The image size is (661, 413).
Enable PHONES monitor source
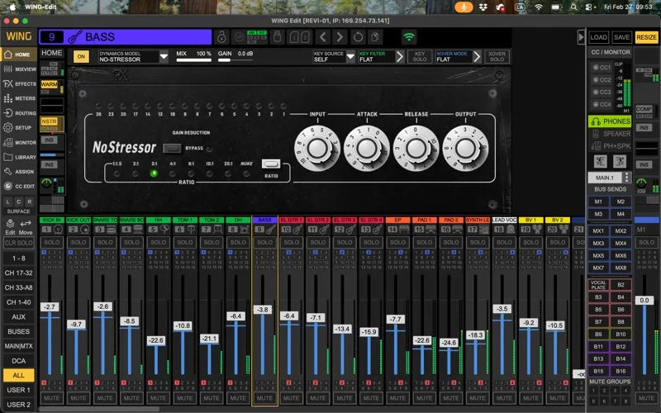(610, 121)
